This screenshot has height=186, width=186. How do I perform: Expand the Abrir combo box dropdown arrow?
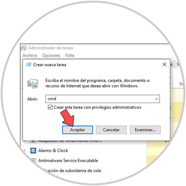[157, 99]
